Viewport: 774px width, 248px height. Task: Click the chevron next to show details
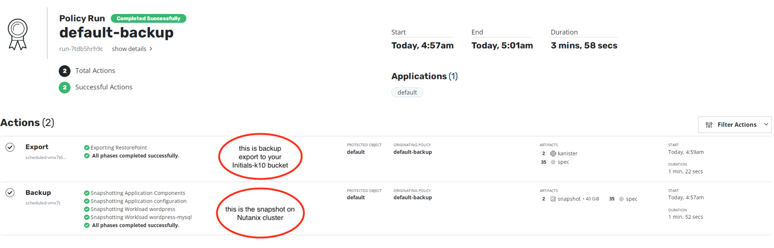tap(151, 49)
